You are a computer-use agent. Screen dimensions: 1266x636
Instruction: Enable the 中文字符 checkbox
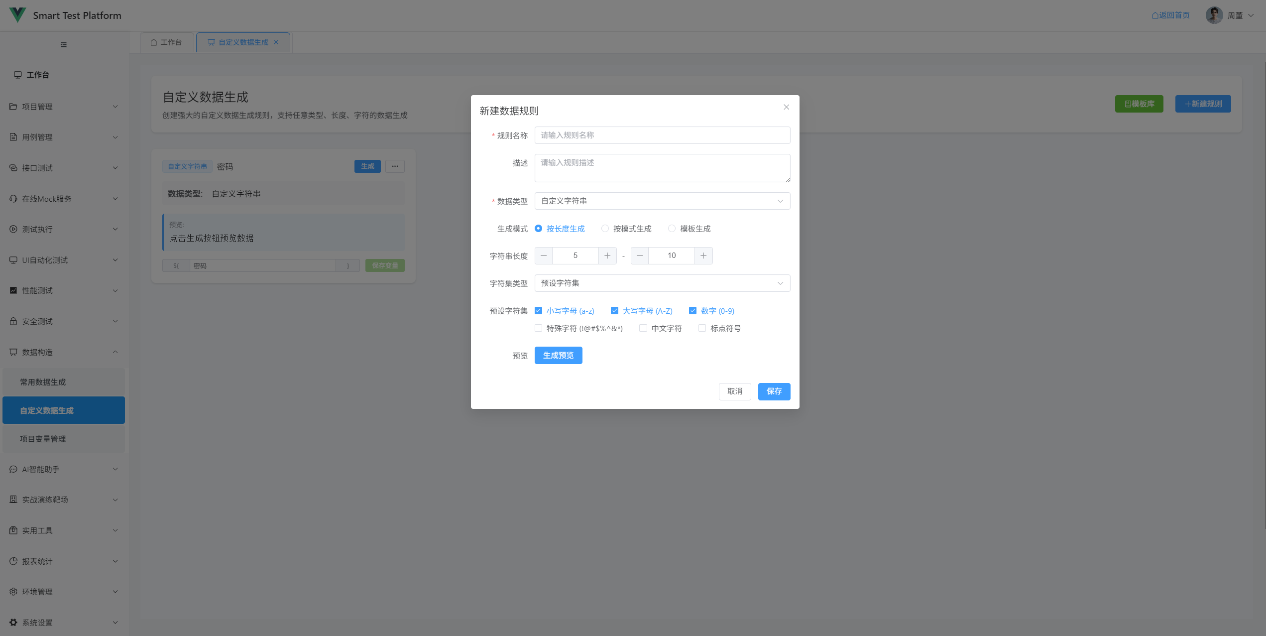tap(643, 328)
